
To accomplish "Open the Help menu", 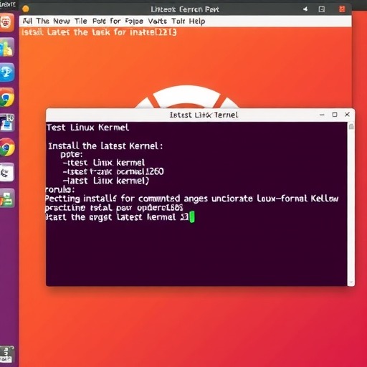I will 197,22.
